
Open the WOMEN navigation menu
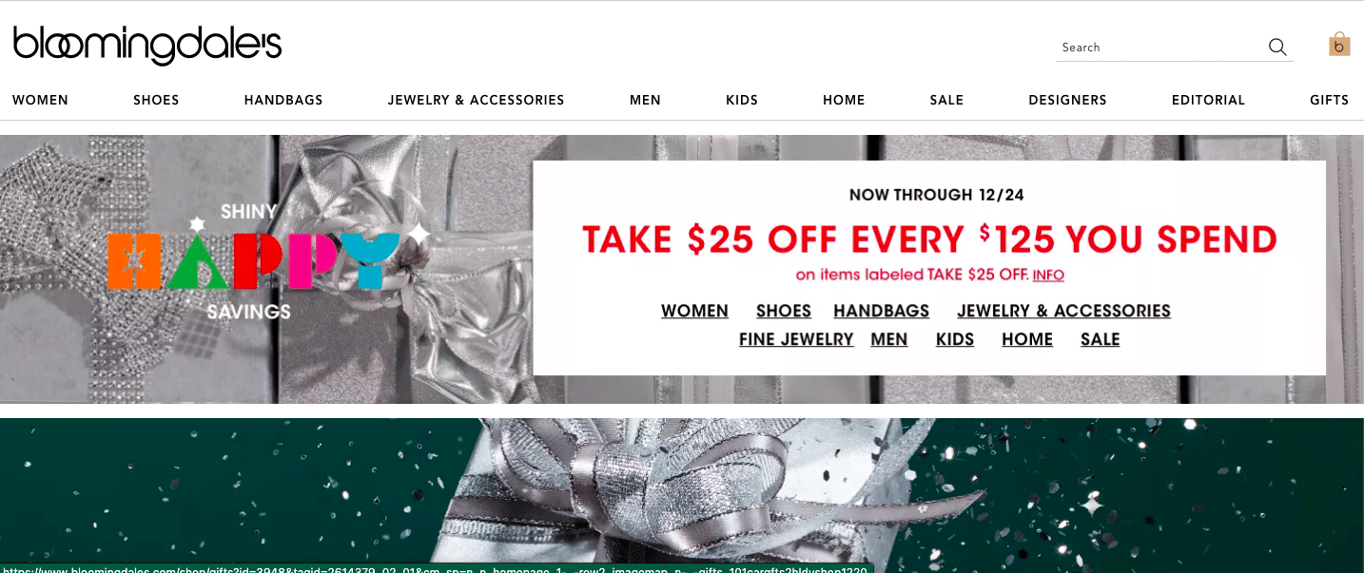pyautogui.click(x=40, y=100)
